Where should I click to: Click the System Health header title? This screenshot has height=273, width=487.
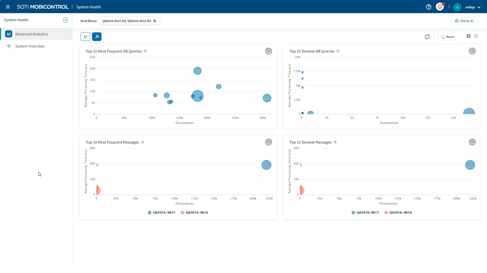(x=89, y=7)
